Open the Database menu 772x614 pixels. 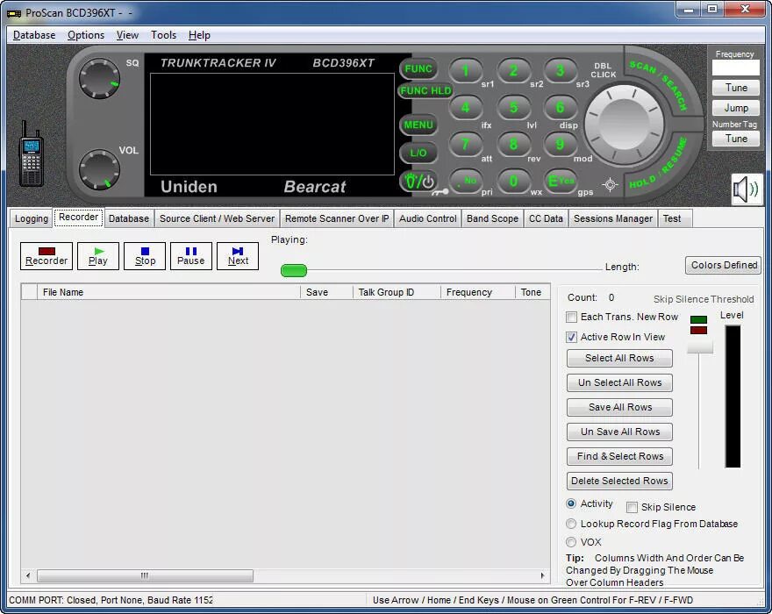click(x=34, y=35)
